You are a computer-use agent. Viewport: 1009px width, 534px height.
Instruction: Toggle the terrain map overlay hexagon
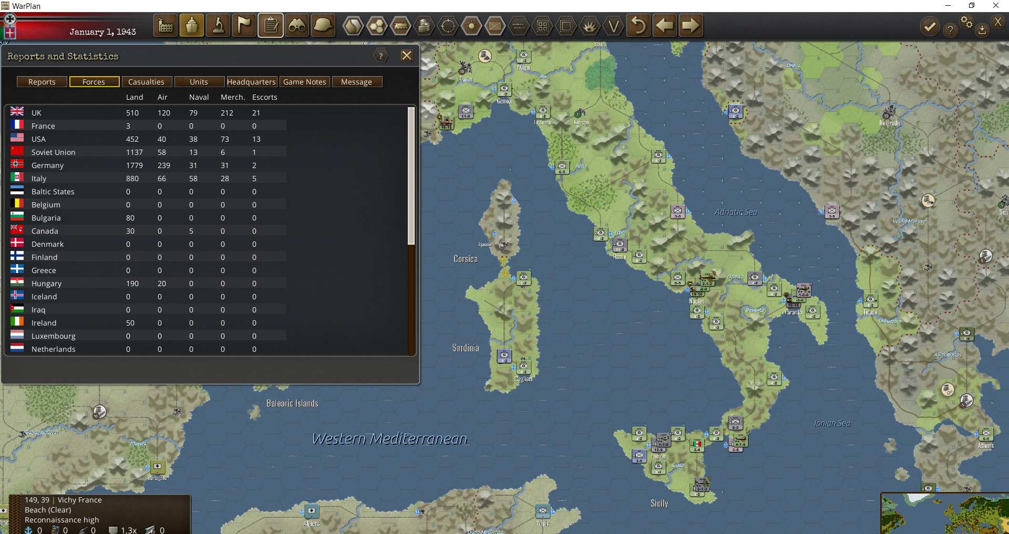tap(353, 26)
